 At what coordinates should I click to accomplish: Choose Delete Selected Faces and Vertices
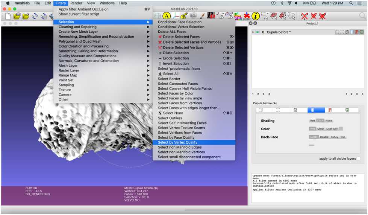point(194,42)
